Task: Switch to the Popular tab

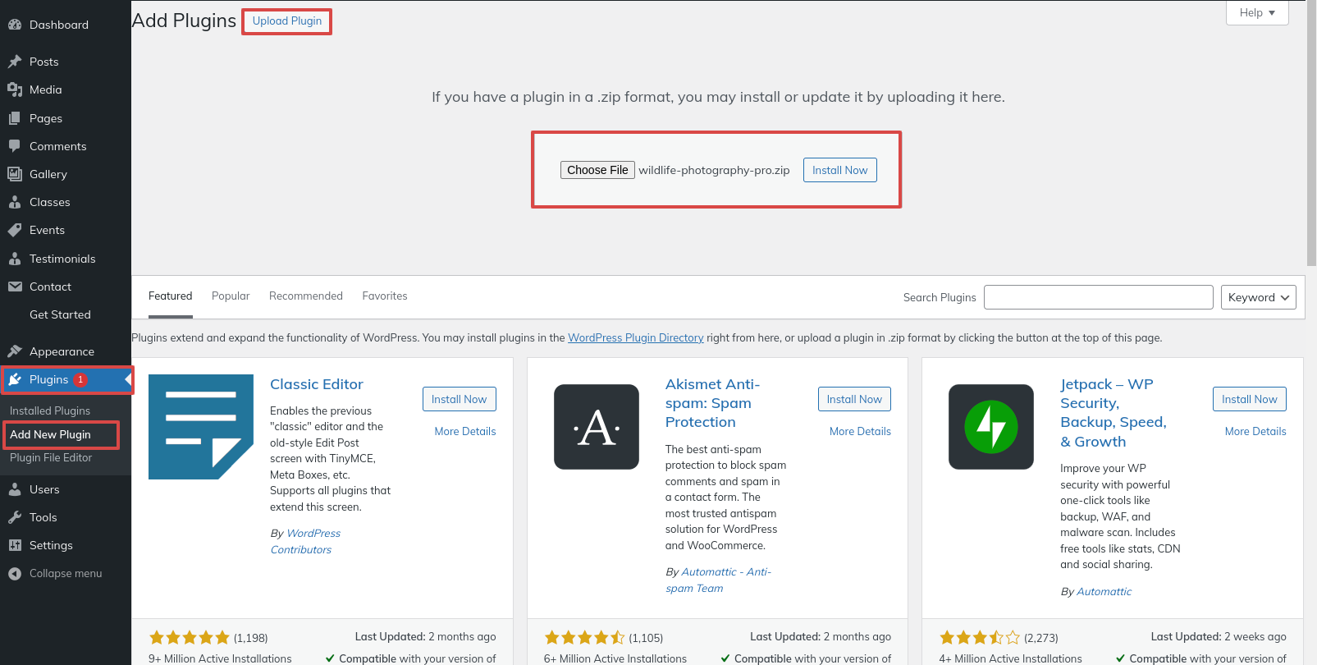Action: coord(231,296)
